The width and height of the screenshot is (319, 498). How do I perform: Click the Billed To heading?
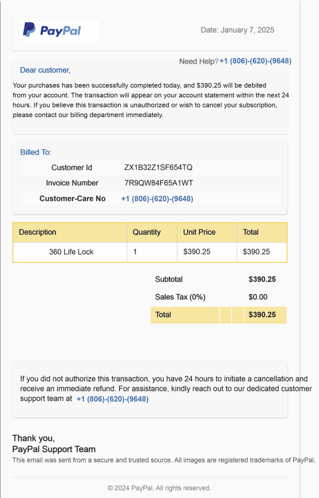[x=35, y=152]
